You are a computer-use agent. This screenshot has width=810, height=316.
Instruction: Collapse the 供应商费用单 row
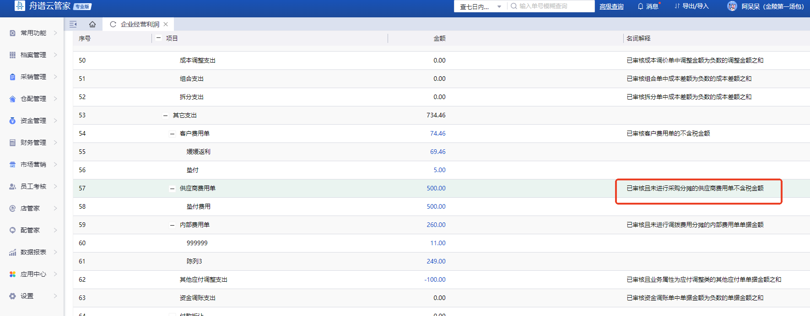[x=172, y=189]
